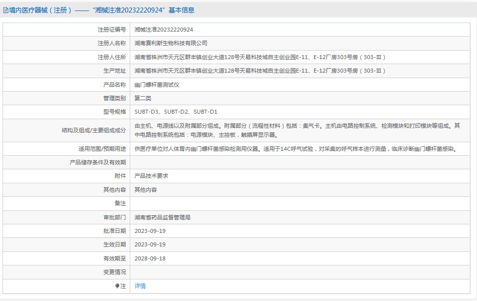The width and height of the screenshot is (477, 301).
Task: Click the 附件 label
Action: click(x=120, y=176)
